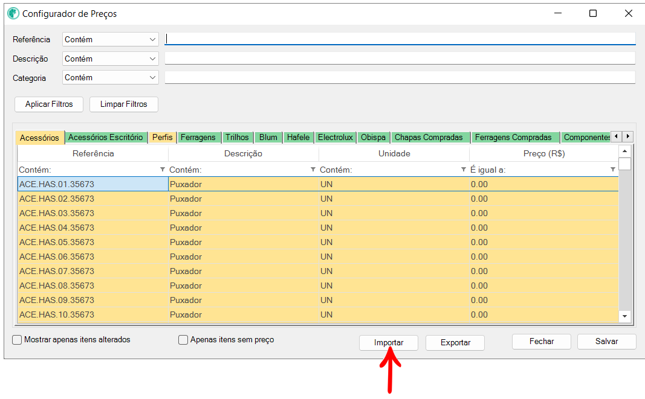Click the Aplicar Filtros button
Screen dimensions: 645x399
49,104
